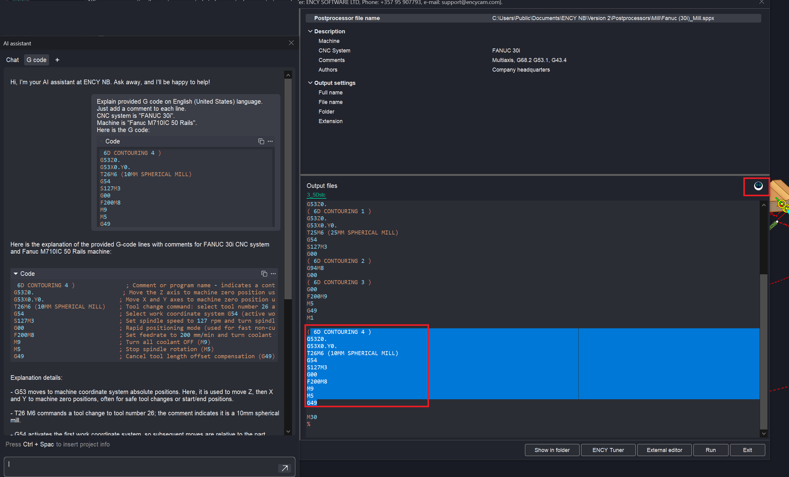Copy the user prompt code block

pyautogui.click(x=261, y=141)
